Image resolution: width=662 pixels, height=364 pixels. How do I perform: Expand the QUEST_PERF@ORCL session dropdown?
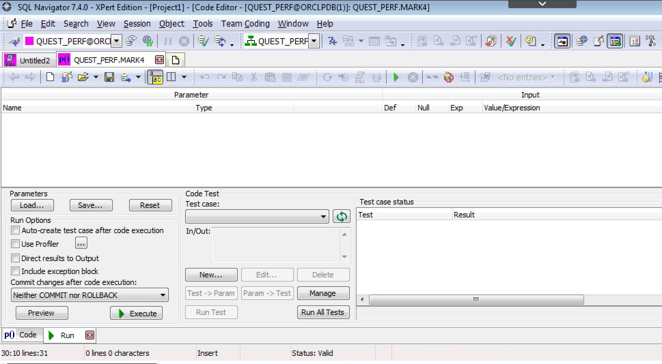(x=116, y=41)
